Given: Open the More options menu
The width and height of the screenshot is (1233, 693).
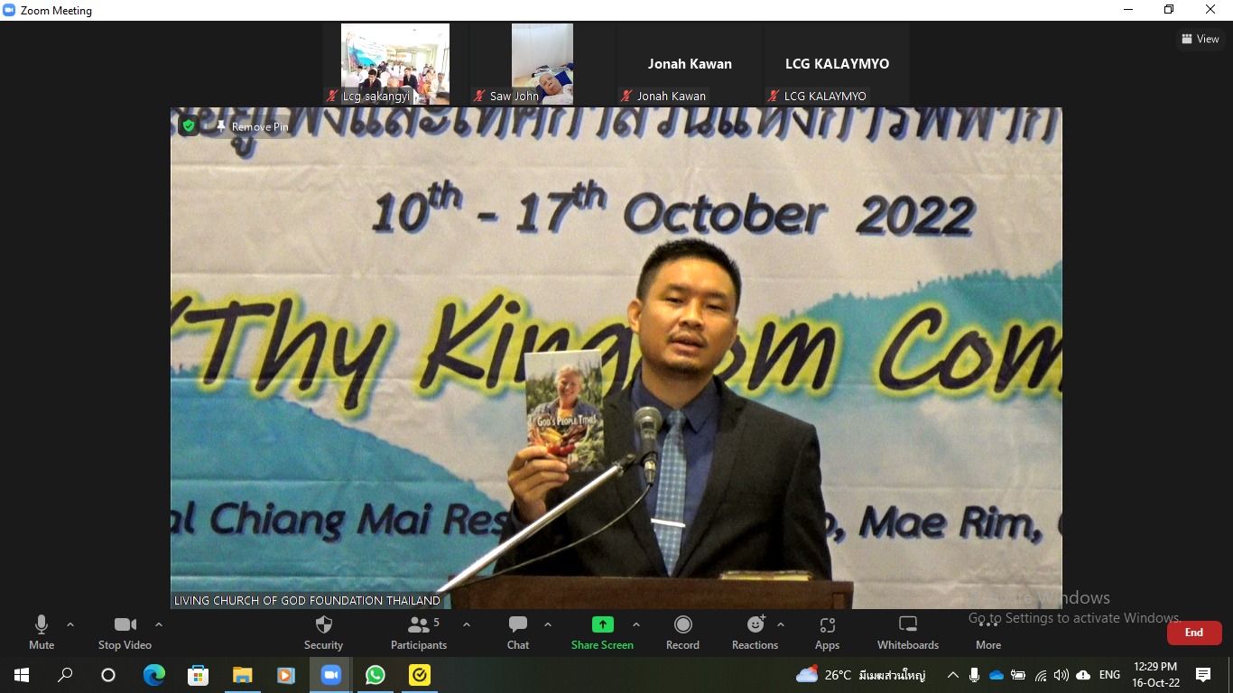Looking at the screenshot, I should coord(988,632).
